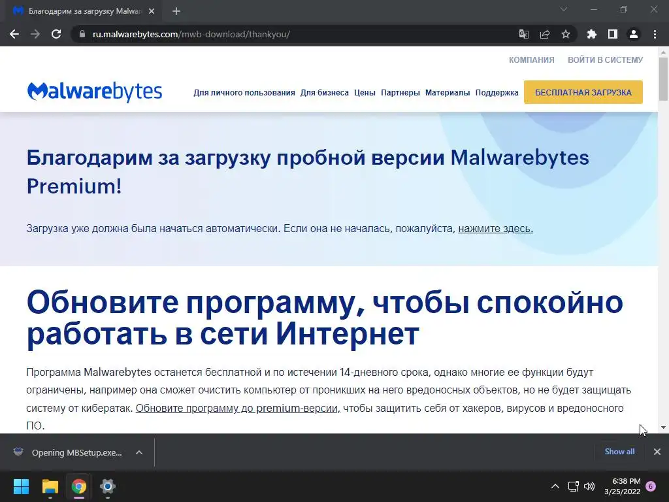
Task: Click the padlock site info icon
Action: click(x=82, y=34)
